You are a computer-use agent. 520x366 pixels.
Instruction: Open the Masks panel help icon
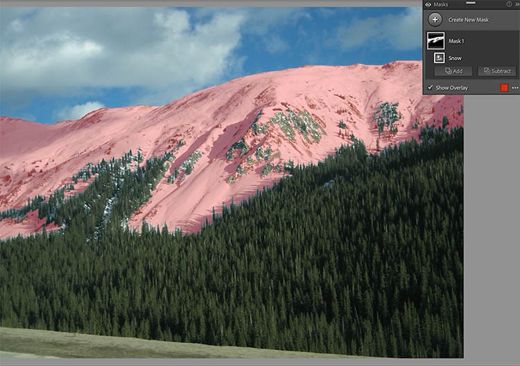click(510, 4)
